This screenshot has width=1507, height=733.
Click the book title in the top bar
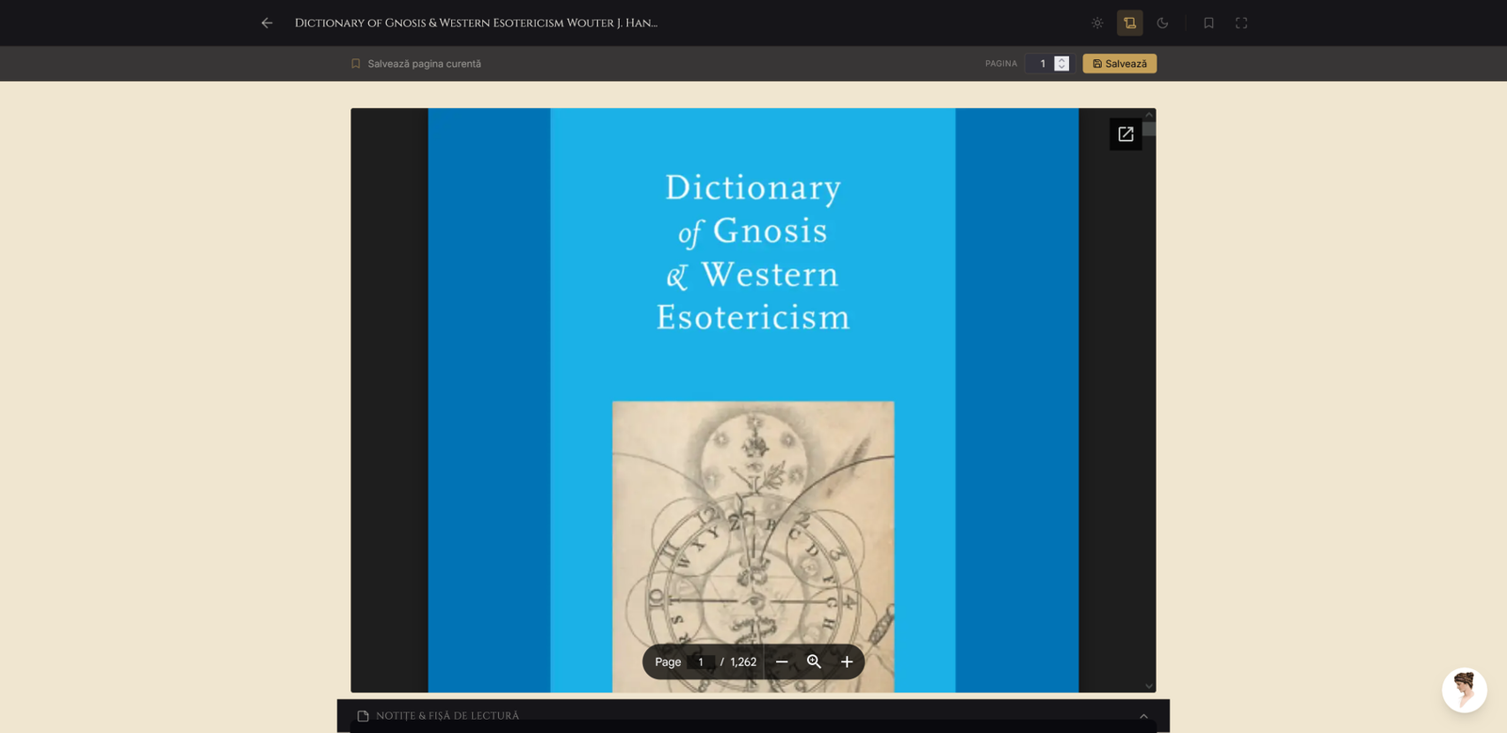477,23
